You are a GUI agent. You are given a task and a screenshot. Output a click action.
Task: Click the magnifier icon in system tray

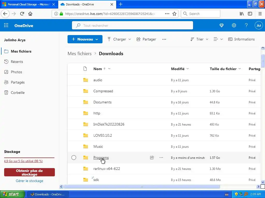point(246,194)
